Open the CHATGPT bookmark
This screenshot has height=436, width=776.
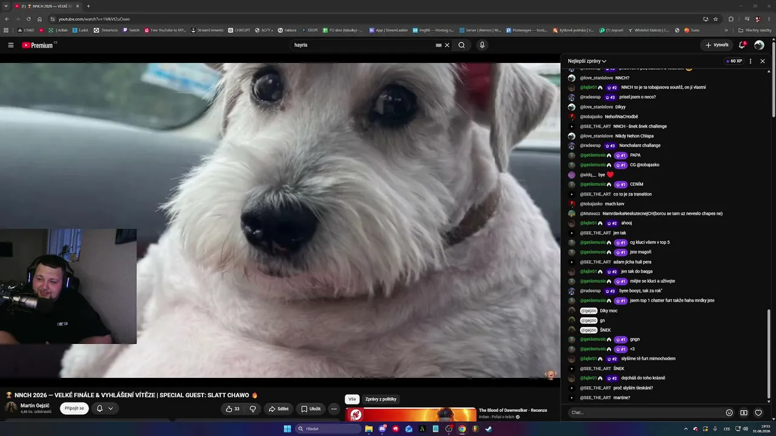click(x=239, y=30)
